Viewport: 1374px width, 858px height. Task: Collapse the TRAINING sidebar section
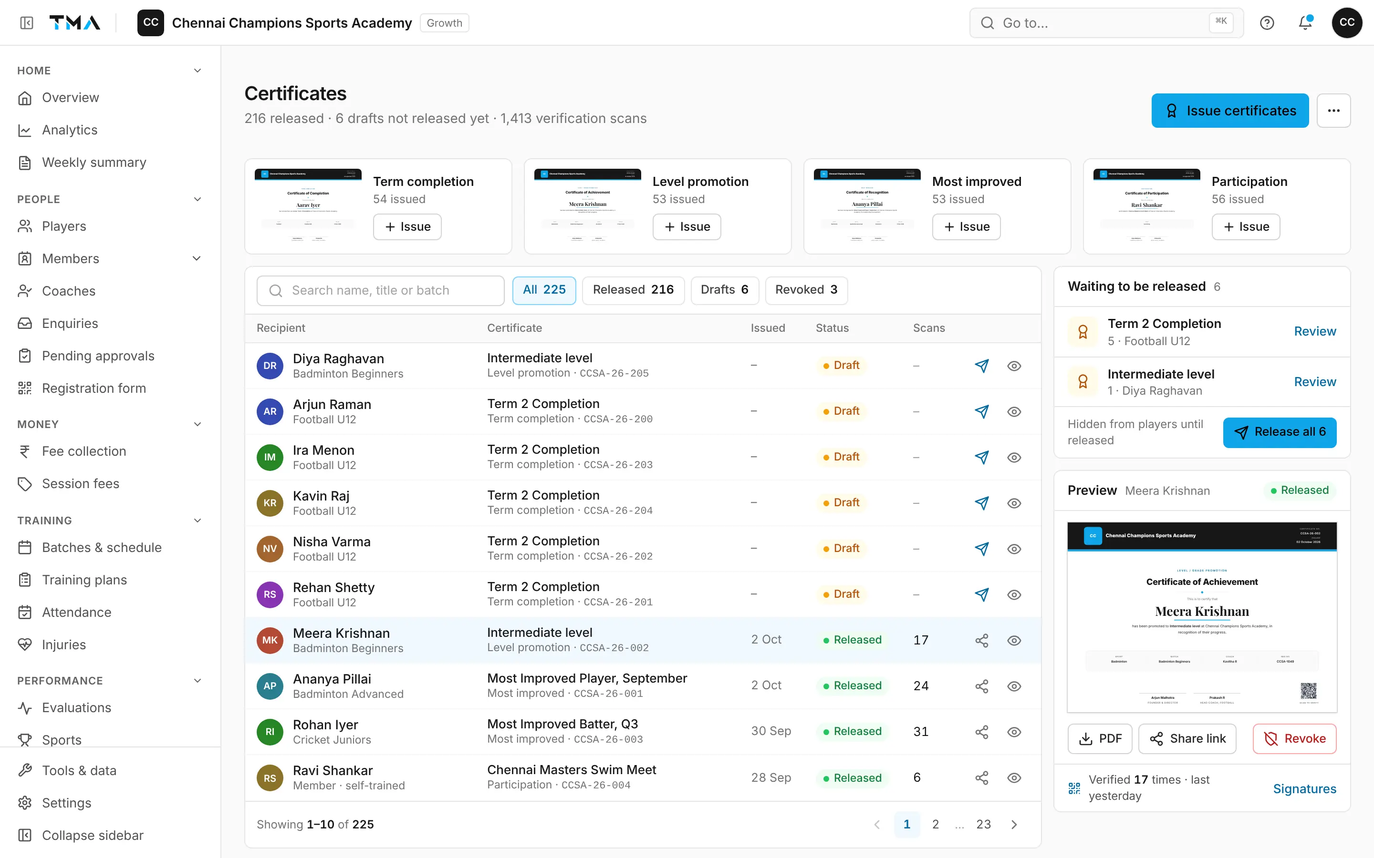coord(198,521)
